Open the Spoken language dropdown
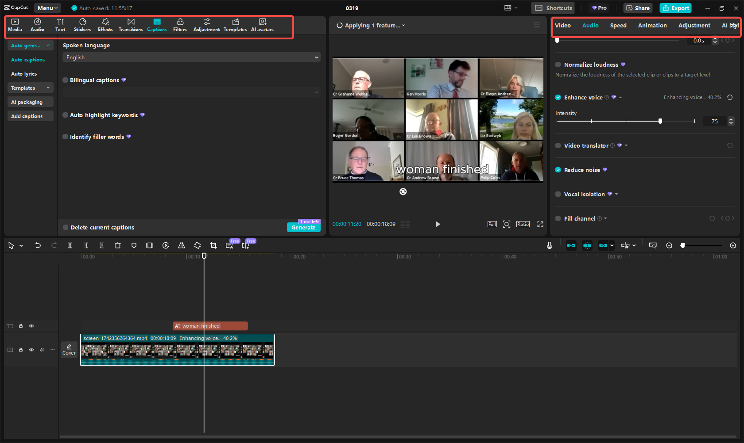Screen dimensions: 744x443 191,57
